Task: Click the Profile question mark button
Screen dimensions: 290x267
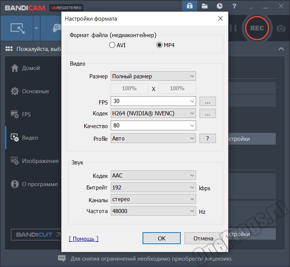Action: (x=207, y=138)
